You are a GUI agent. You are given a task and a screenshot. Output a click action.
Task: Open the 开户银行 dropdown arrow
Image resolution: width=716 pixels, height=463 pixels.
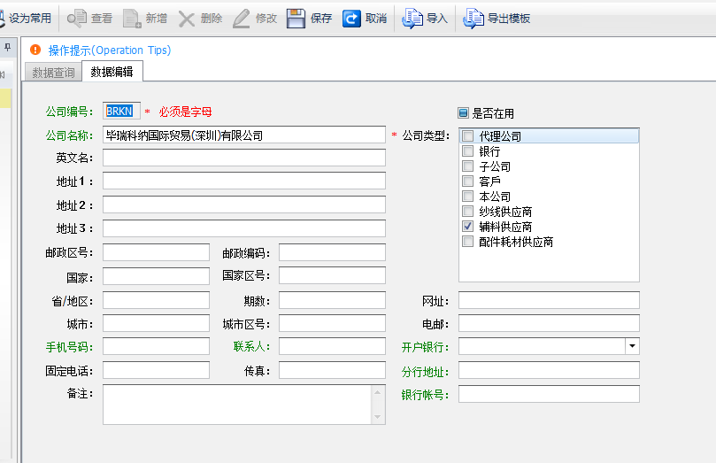(x=632, y=346)
